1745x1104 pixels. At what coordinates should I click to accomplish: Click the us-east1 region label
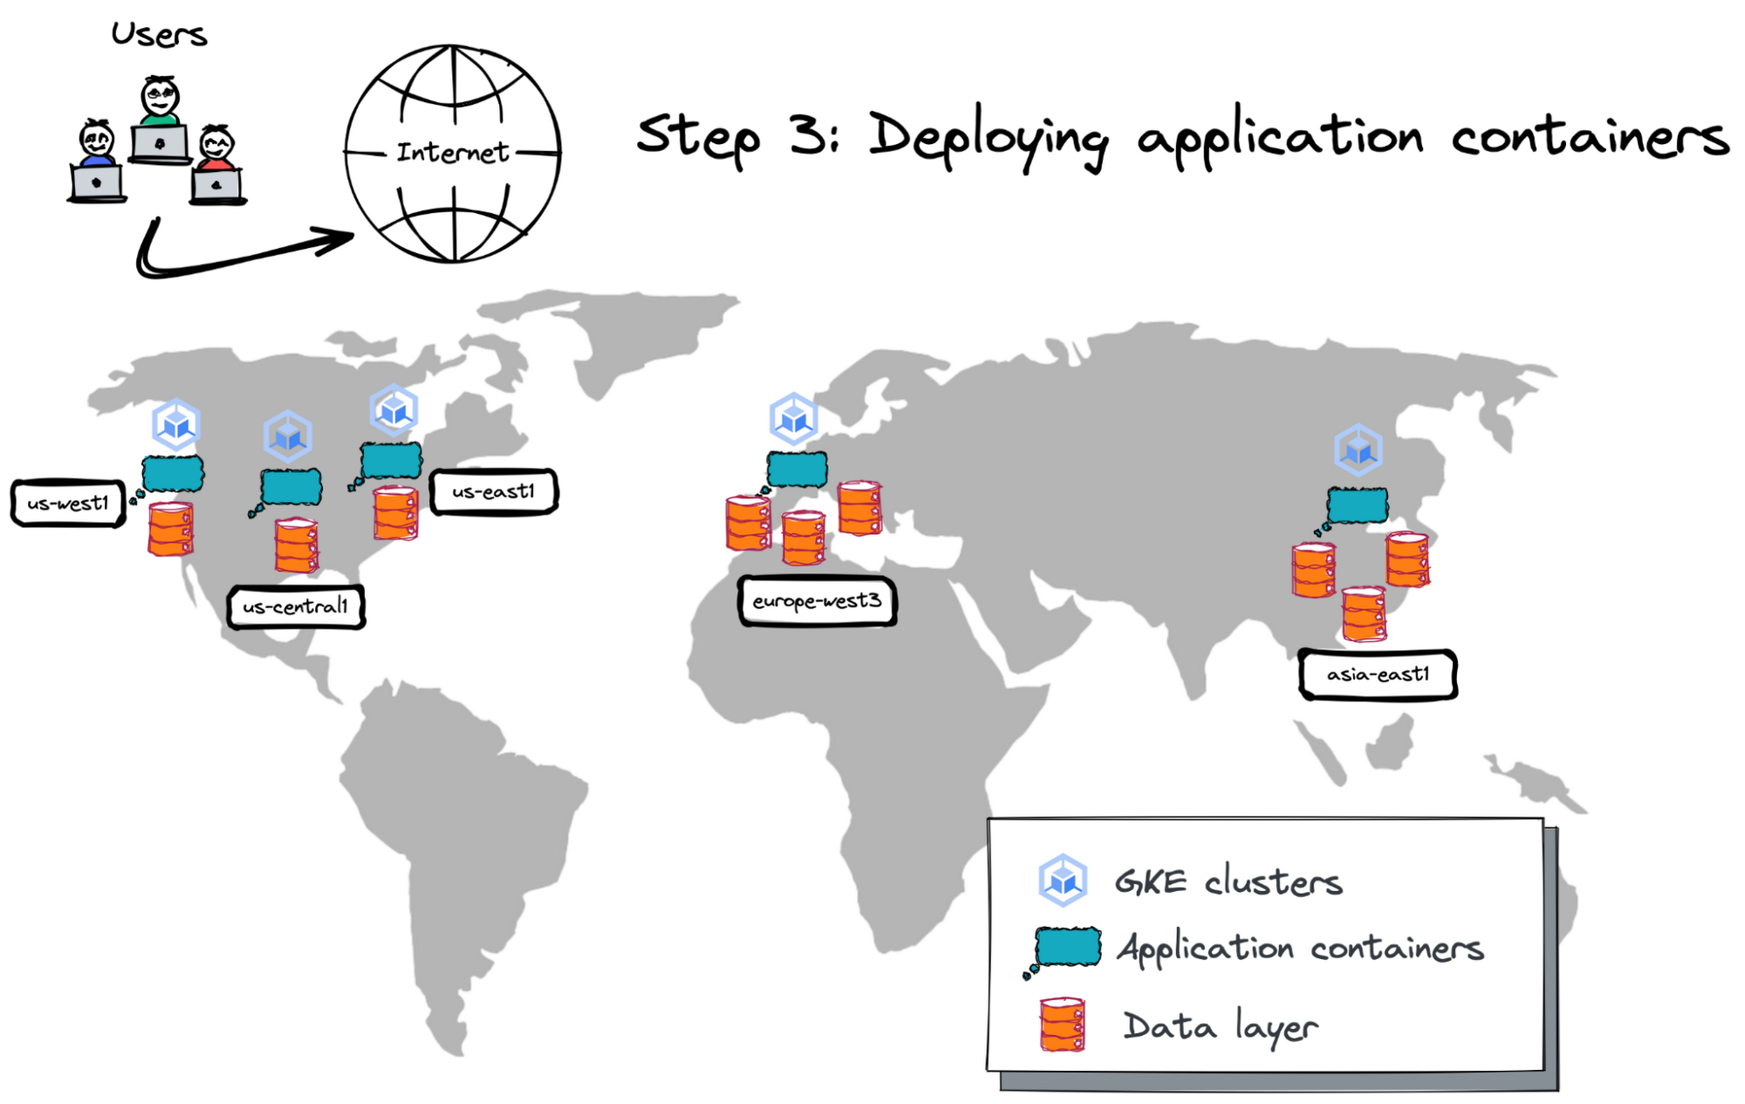(494, 491)
